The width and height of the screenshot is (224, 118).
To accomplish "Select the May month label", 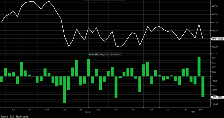I will click(x=47, y=110).
